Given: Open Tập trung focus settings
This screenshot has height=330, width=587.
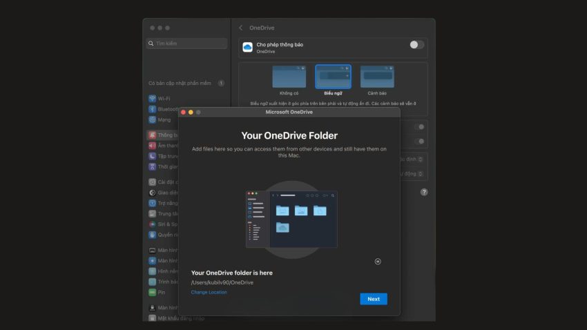Looking at the screenshot, I should click(163, 156).
